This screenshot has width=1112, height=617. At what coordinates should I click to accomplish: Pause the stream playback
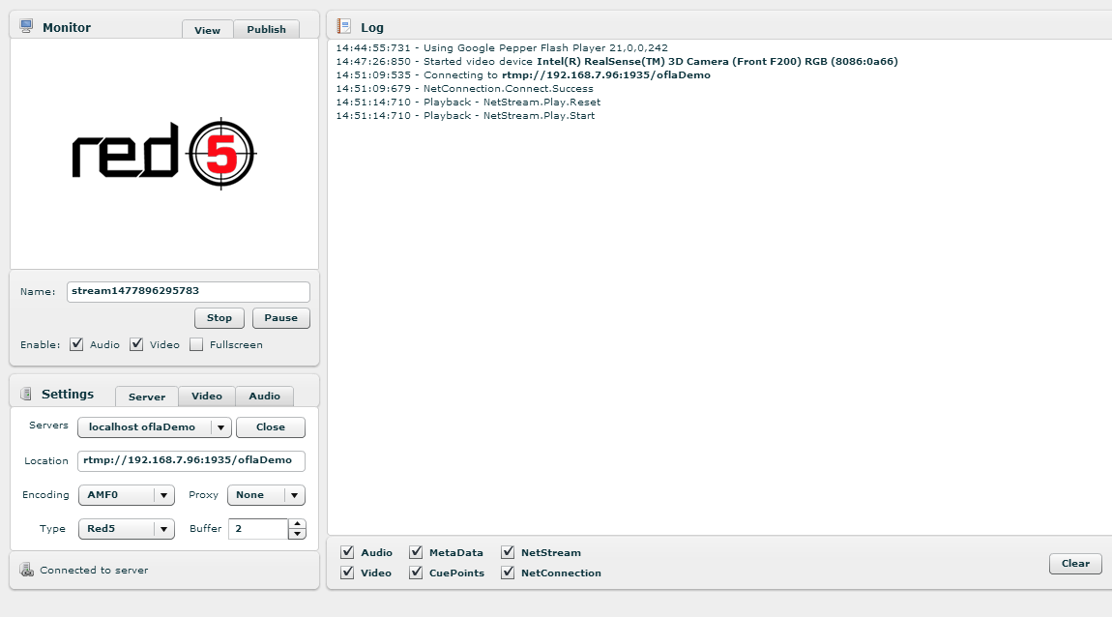(280, 318)
